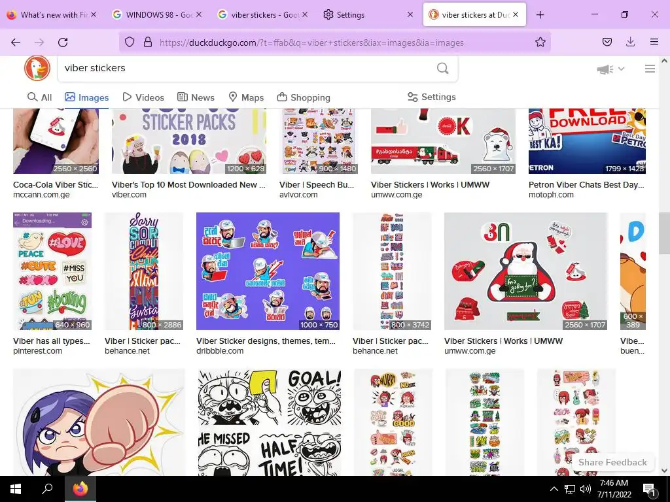Click the avivor.com source link

[298, 195]
